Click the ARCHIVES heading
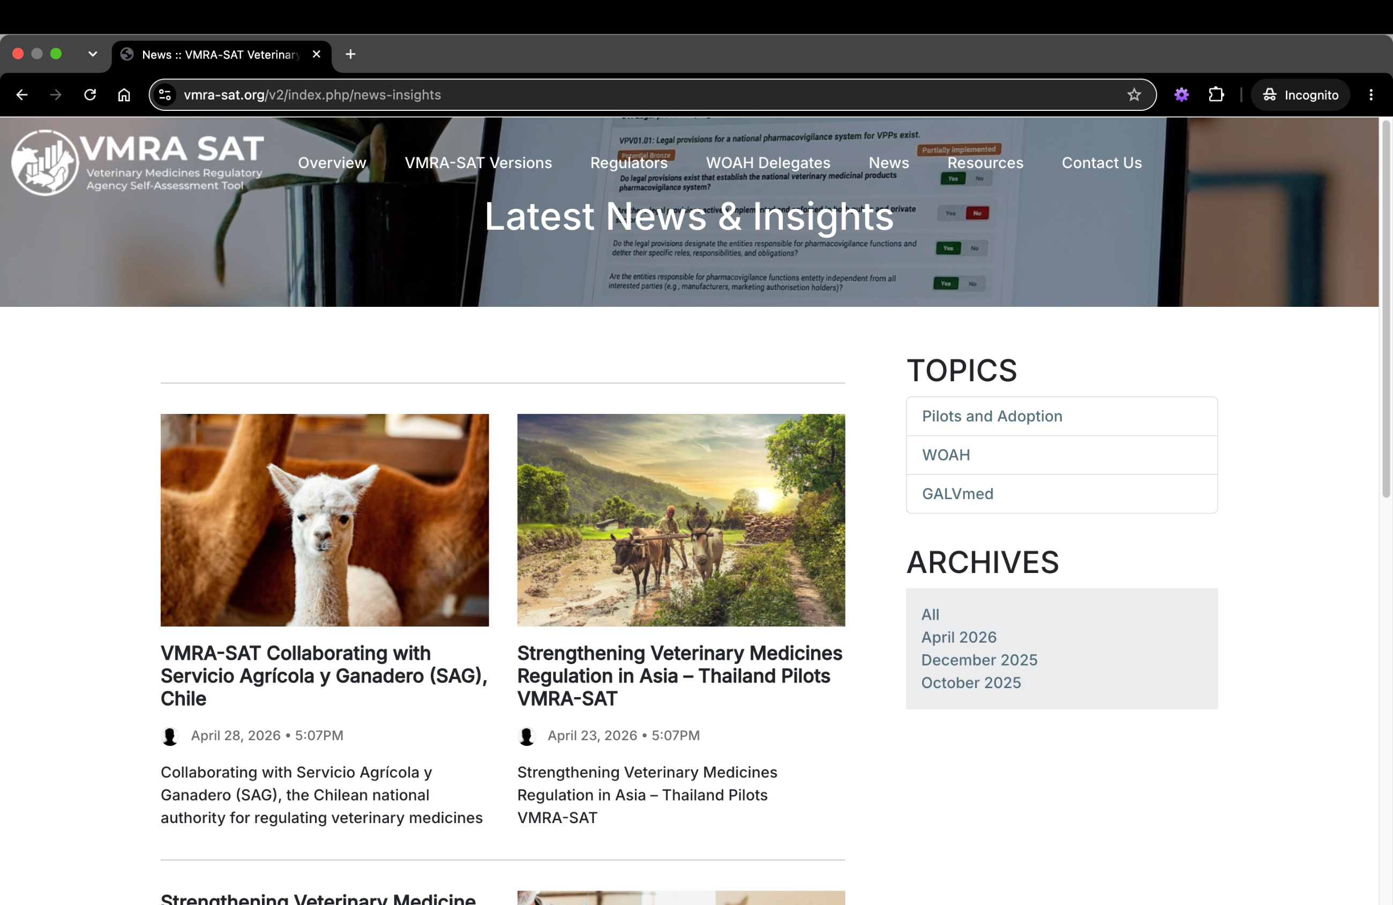 983,562
